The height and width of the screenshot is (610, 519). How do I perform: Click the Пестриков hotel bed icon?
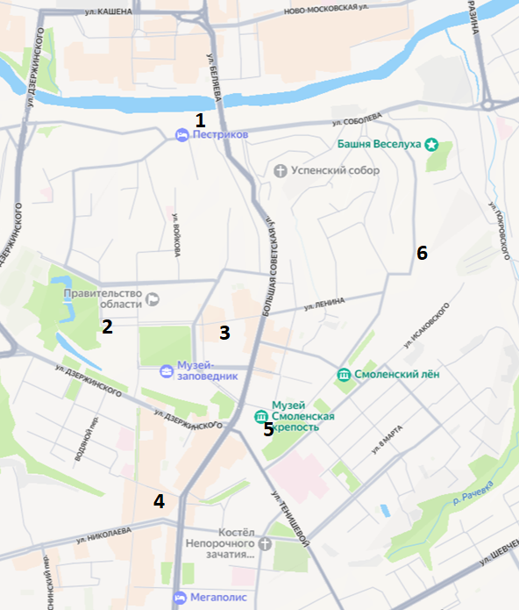tap(181, 135)
